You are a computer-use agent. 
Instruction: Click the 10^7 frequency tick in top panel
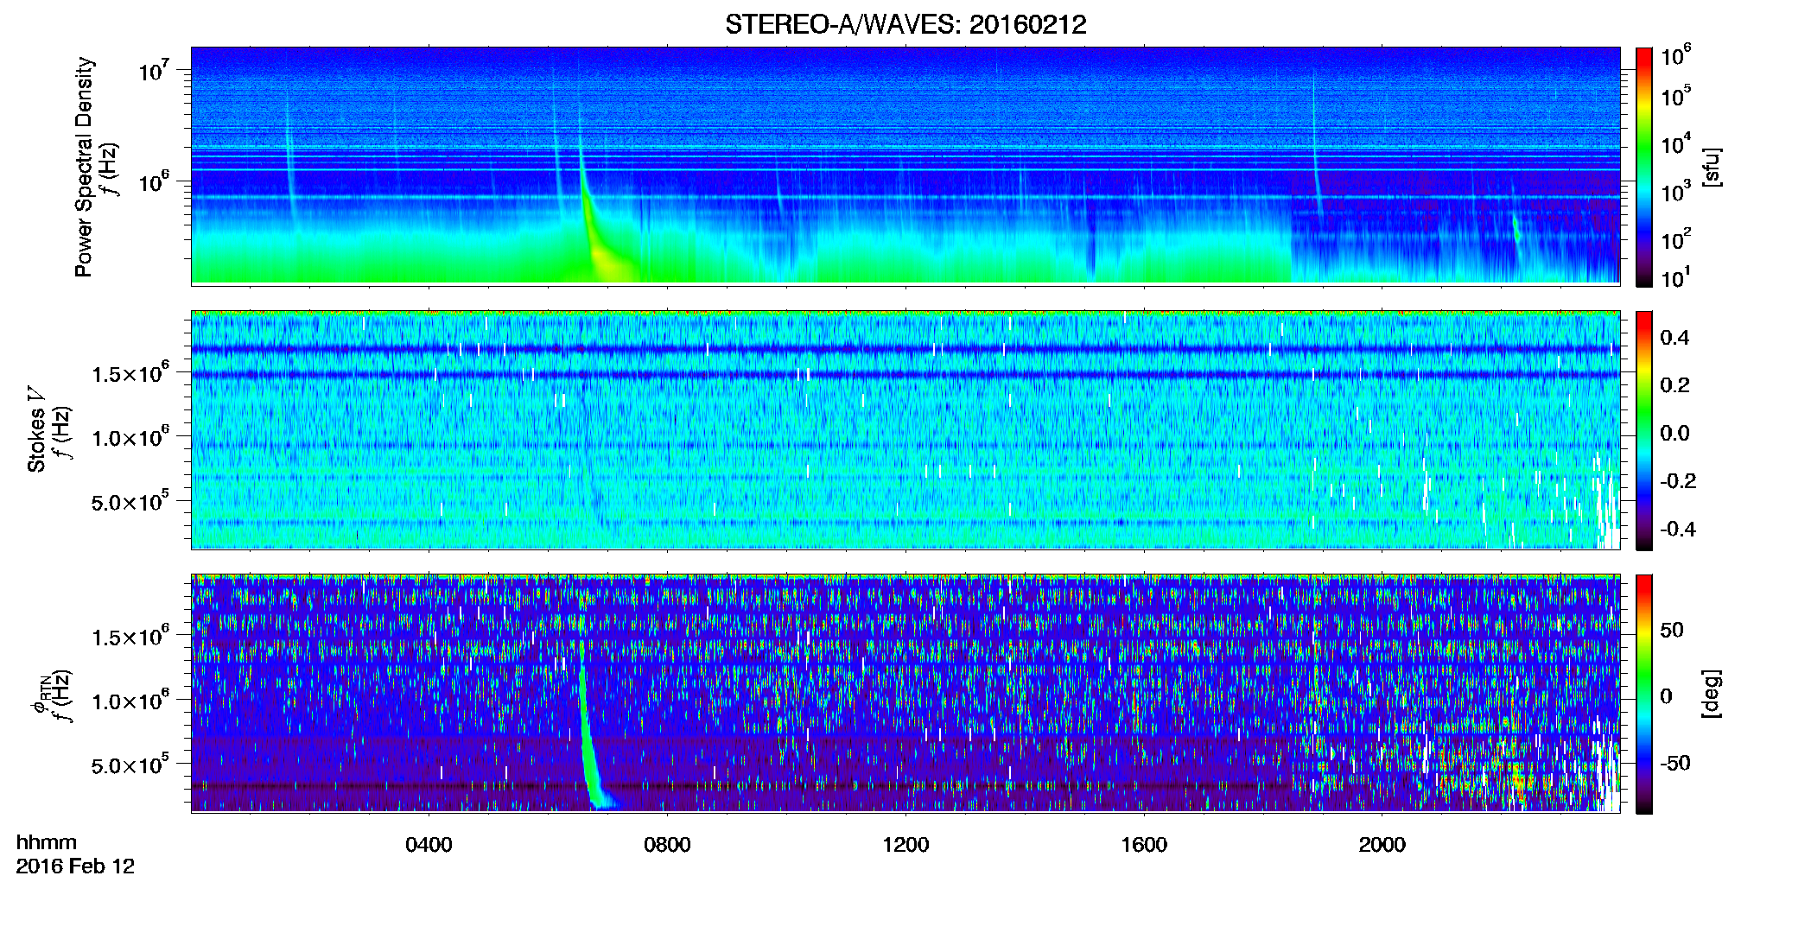154,70
